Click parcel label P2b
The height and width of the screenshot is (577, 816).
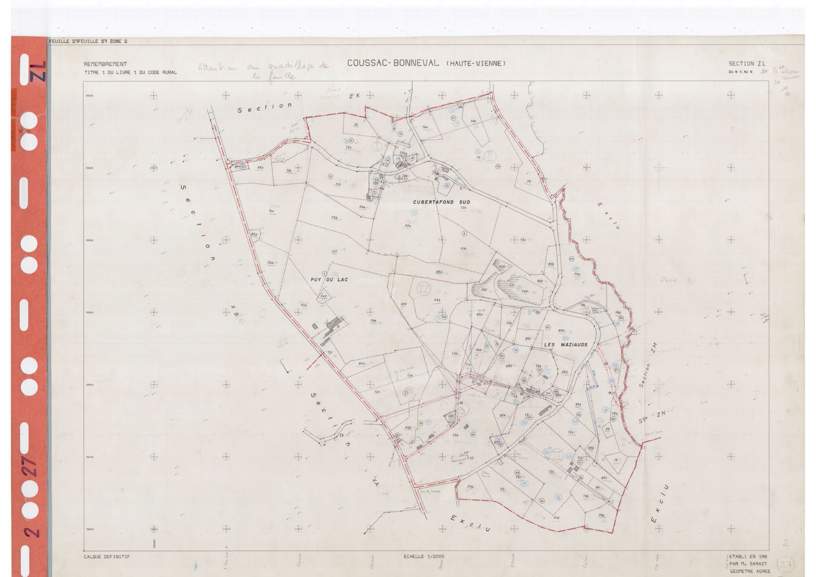pos(408,427)
